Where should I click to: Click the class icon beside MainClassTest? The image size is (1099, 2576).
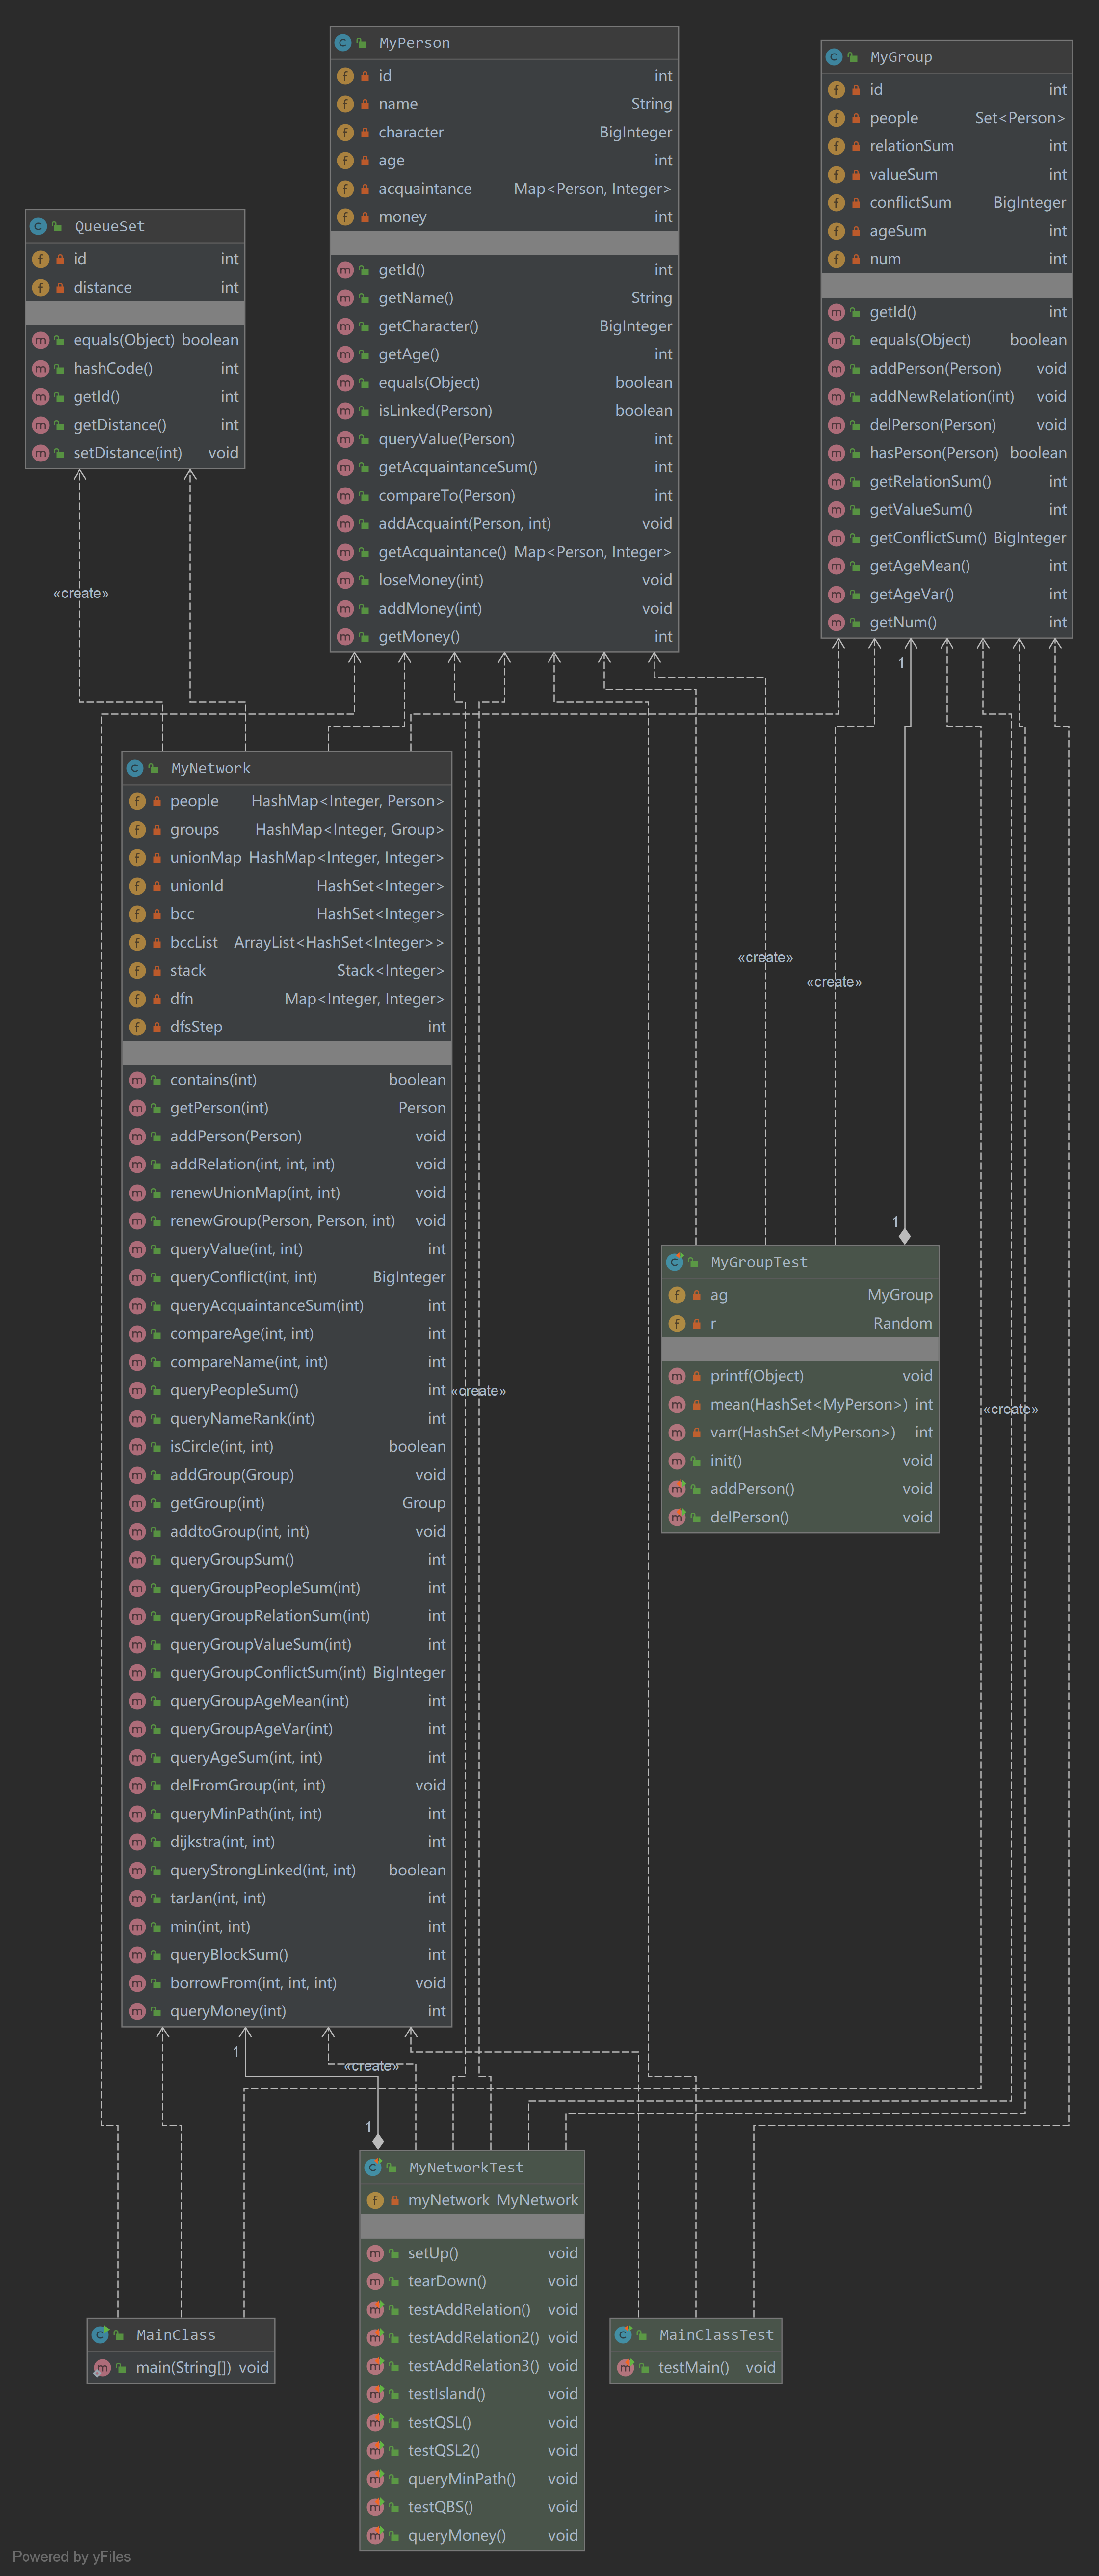pyautogui.click(x=624, y=2334)
